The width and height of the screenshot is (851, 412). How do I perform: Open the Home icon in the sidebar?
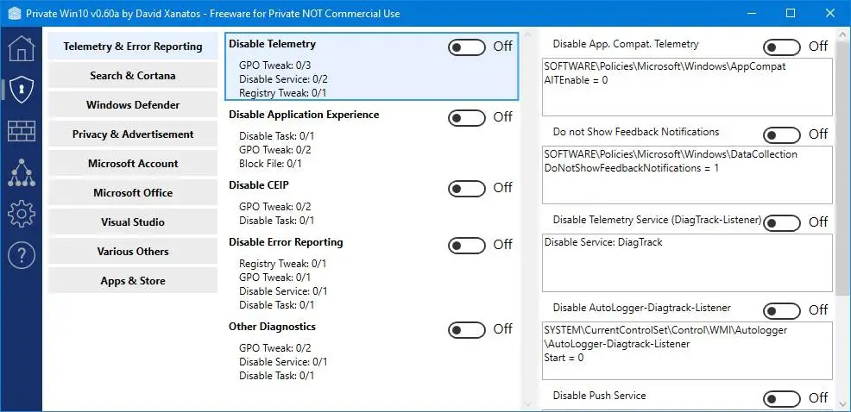21,48
